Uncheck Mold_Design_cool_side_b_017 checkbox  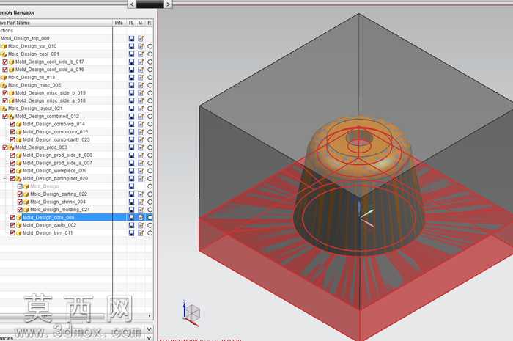point(5,62)
